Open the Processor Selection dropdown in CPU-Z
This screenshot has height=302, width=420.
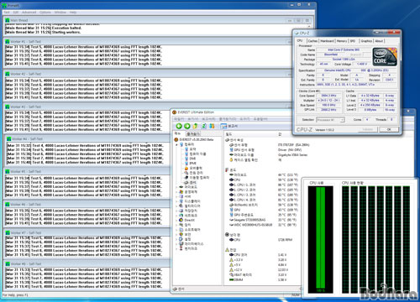point(330,120)
